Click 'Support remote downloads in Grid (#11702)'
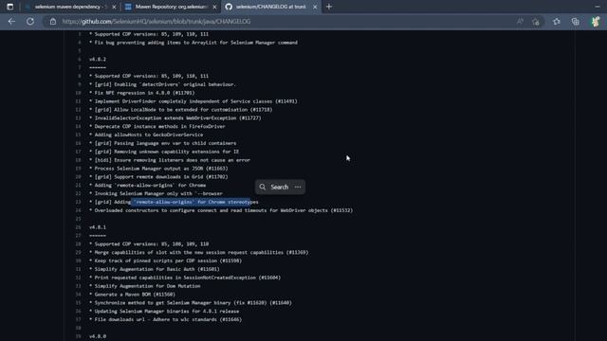Screen dimensions: 607x341 tap(158, 177)
